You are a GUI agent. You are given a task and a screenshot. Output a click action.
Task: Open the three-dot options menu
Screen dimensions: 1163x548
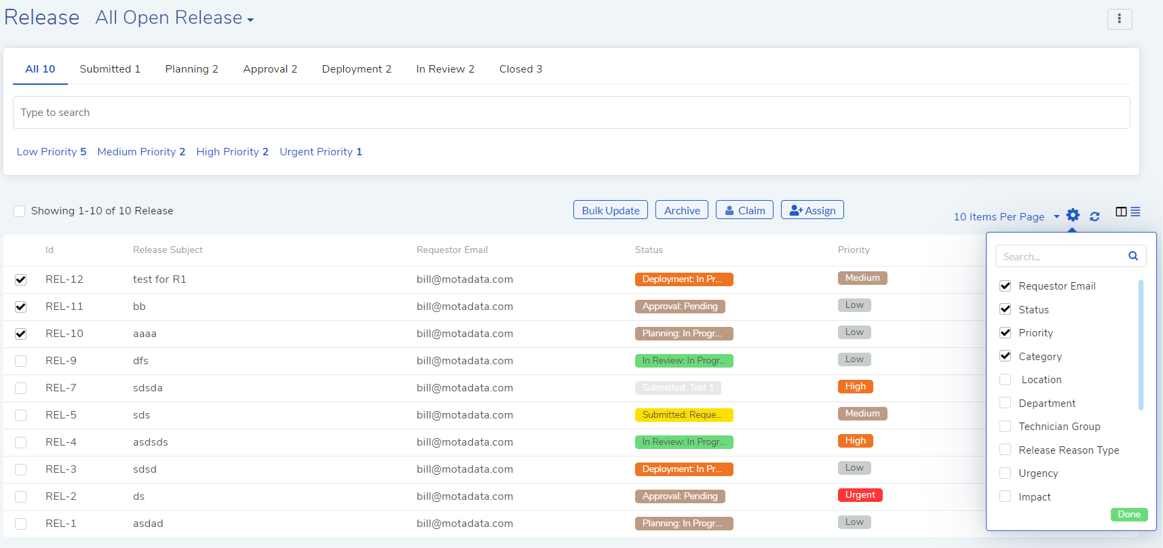(x=1120, y=19)
